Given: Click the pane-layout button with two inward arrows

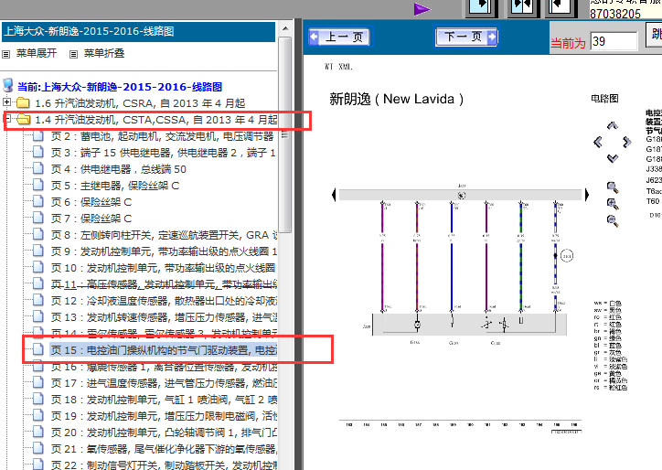Looking at the screenshot, I should 523,7.
